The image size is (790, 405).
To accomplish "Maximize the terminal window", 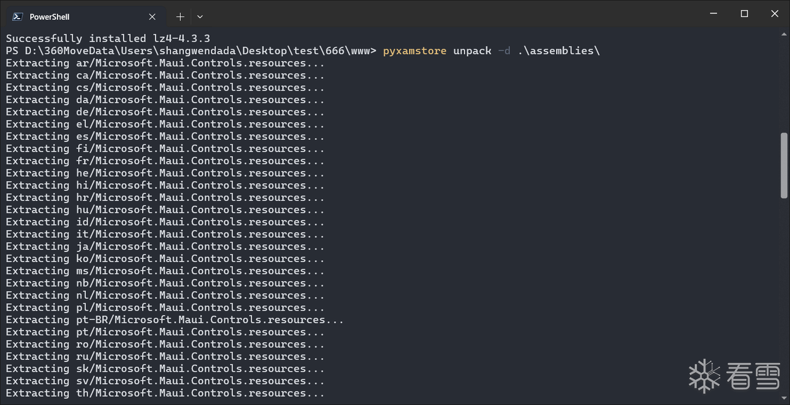I will tap(744, 14).
